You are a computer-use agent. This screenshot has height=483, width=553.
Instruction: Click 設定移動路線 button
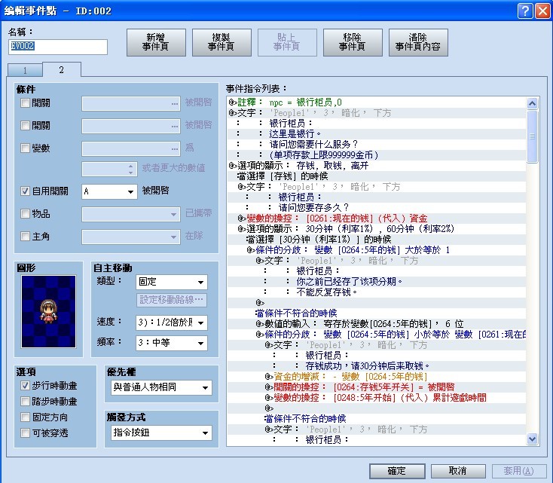pyautogui.click(x=172, y=300)
